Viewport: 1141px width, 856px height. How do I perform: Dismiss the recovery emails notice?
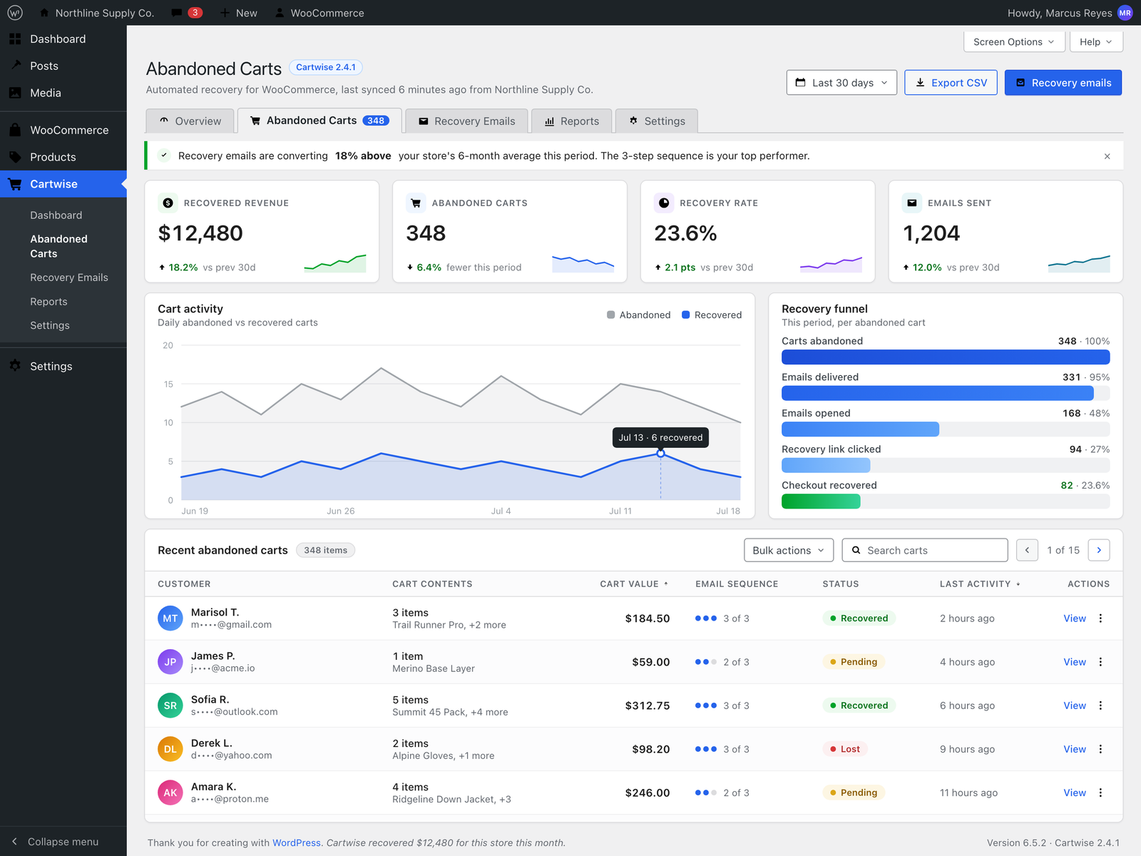click(x=1107, y=156)
